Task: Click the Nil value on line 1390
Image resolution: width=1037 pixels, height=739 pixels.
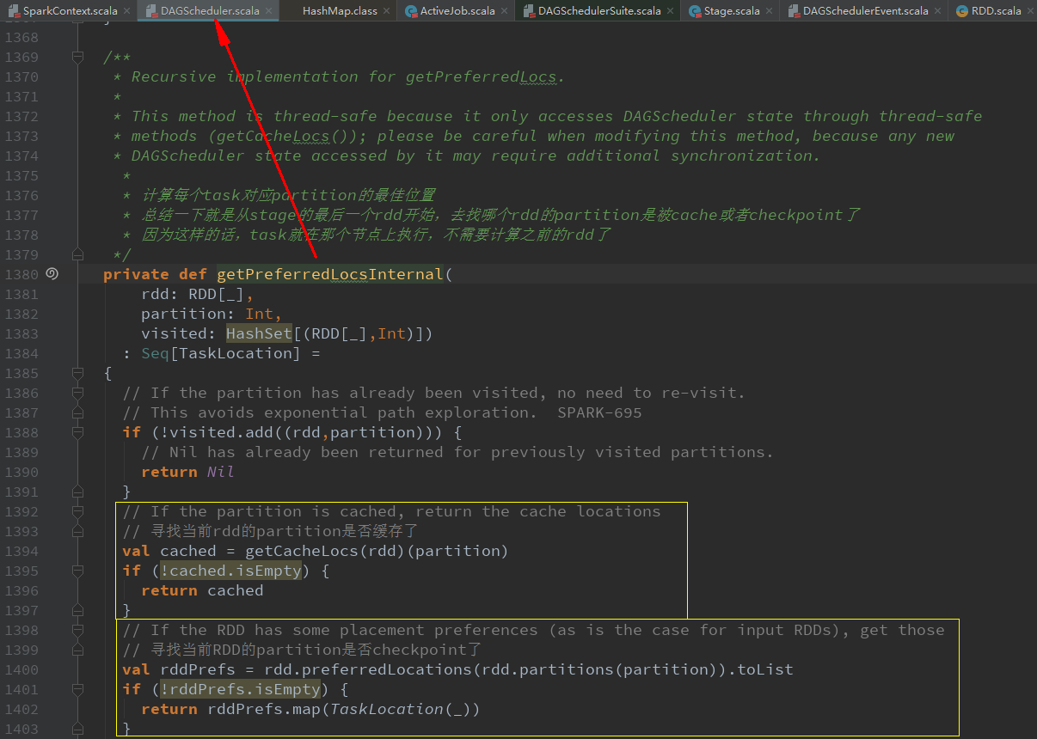Action: pyautogui.click(x=221, y=472)
